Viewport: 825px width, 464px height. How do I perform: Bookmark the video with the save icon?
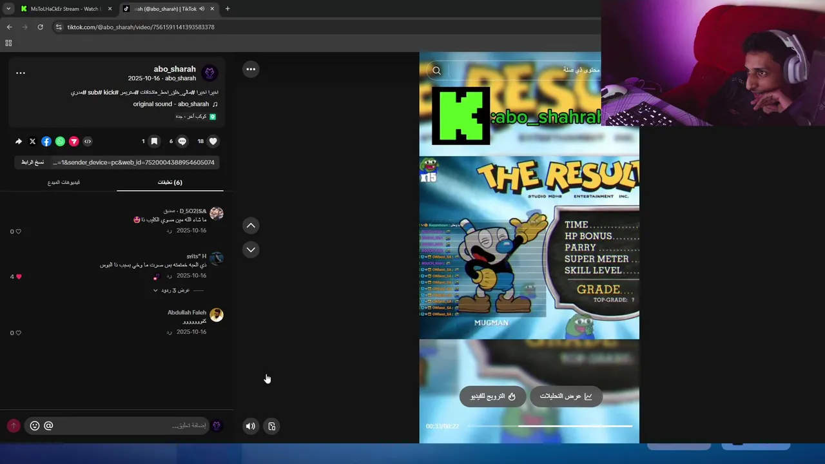tap(154, 141)
